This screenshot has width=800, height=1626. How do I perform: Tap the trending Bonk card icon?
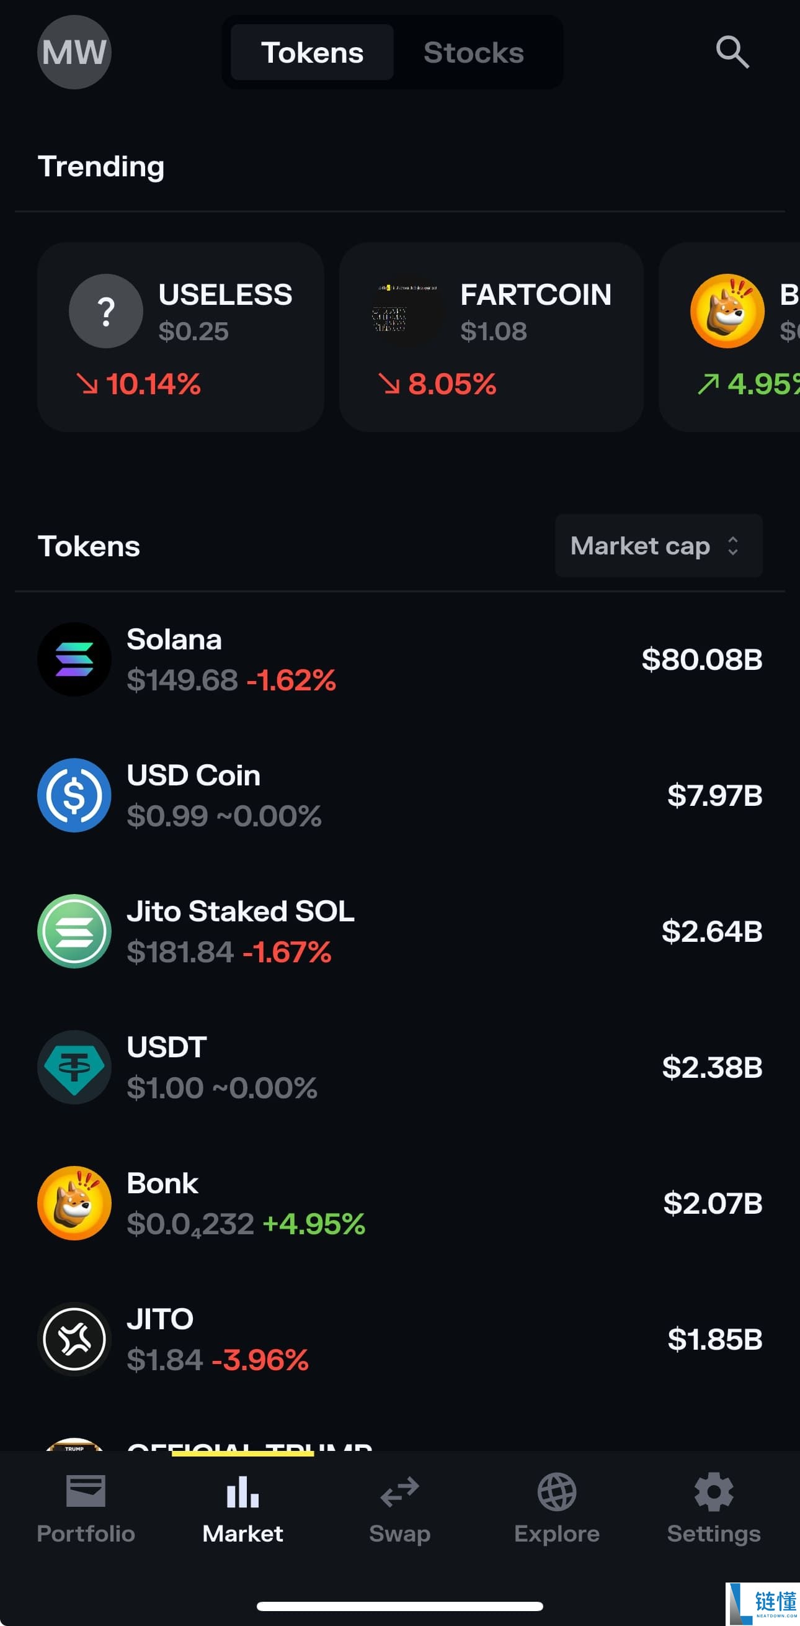727,310
